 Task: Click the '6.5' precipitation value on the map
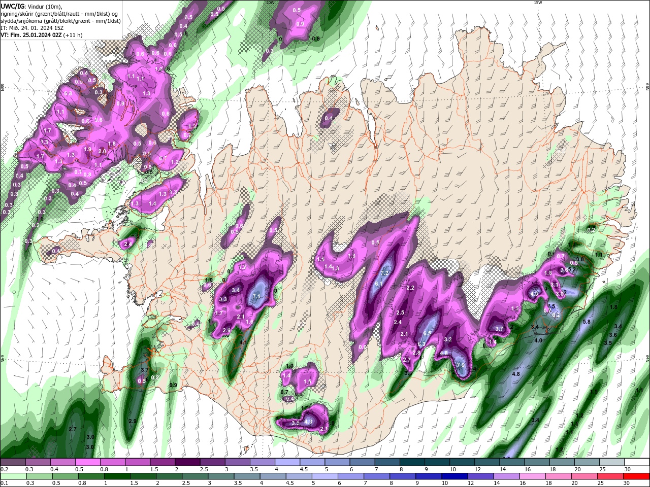coord(427,333)
